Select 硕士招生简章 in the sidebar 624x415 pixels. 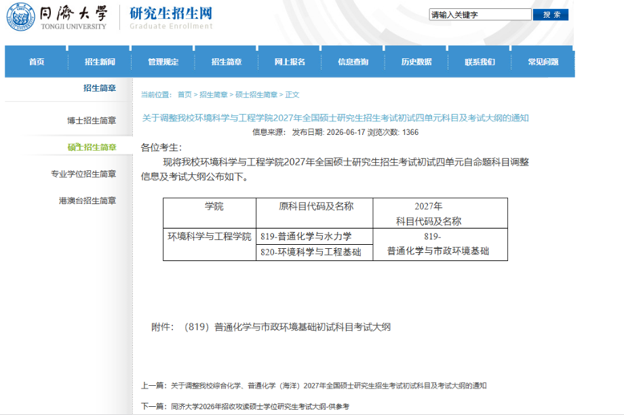tap(92, 147)
